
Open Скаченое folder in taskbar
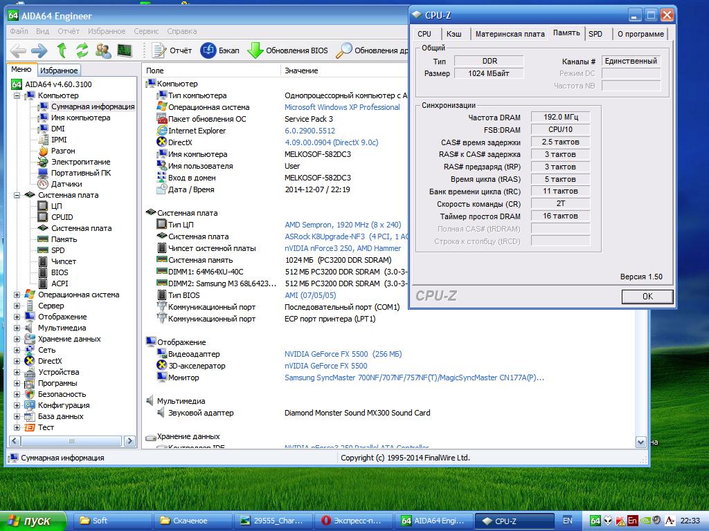point(192,521)
